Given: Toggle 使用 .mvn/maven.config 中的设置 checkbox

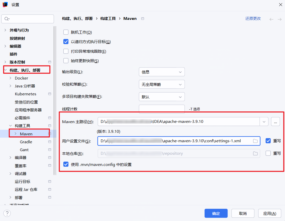Looking at the screenshot, I should click(x=66, y=164).
